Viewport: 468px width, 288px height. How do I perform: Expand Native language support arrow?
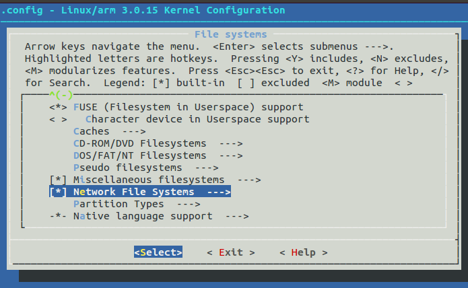pyautogui.click(x=237, y=217)
